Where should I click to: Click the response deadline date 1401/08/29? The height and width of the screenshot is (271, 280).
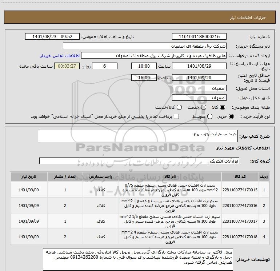pos(199,66)
